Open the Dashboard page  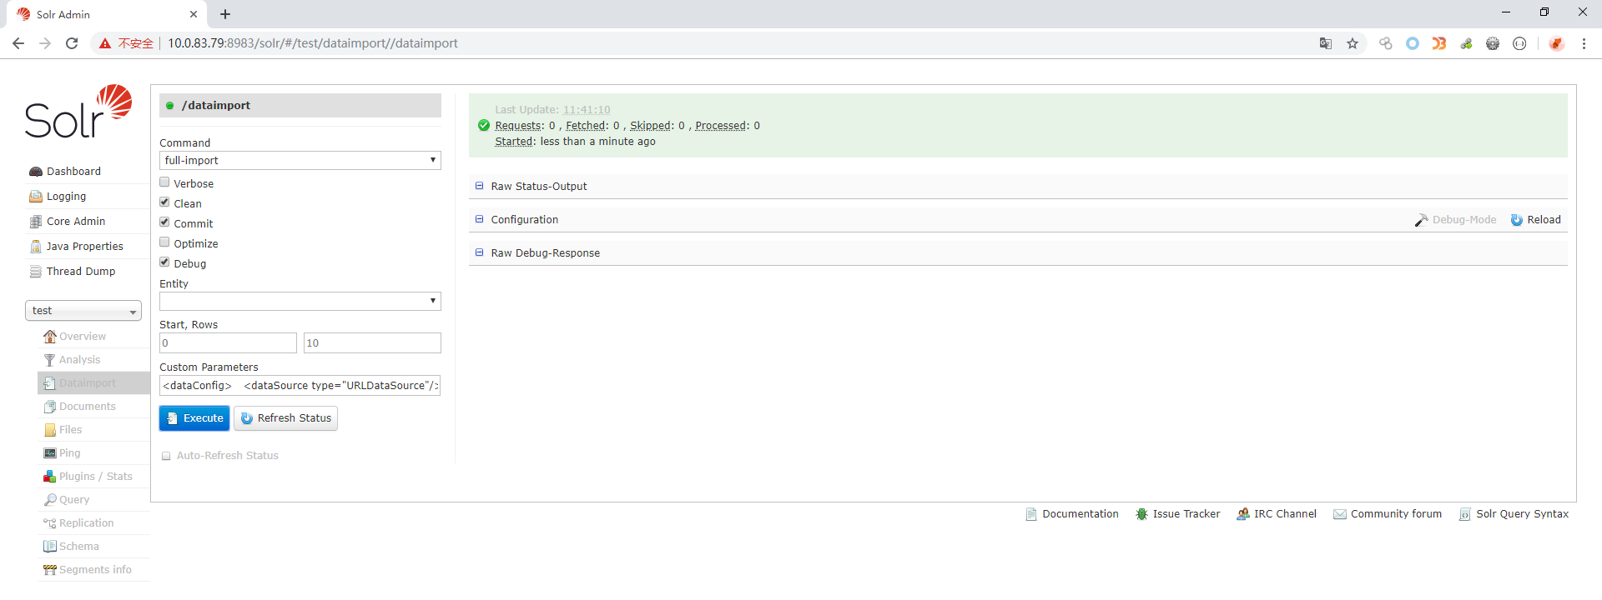(x=73, y=172)
